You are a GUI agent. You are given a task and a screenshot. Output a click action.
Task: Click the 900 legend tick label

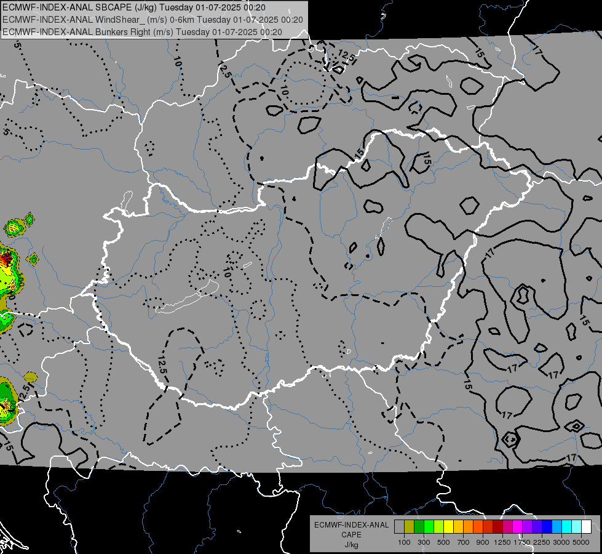click(x=483, y=542)
